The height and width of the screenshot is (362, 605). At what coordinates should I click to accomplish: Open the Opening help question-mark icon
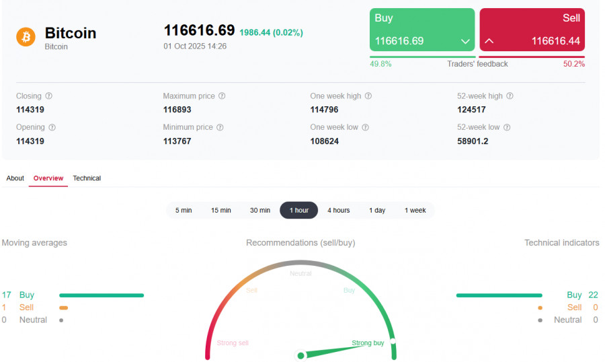pyautogui.click(x=52, y=127)
